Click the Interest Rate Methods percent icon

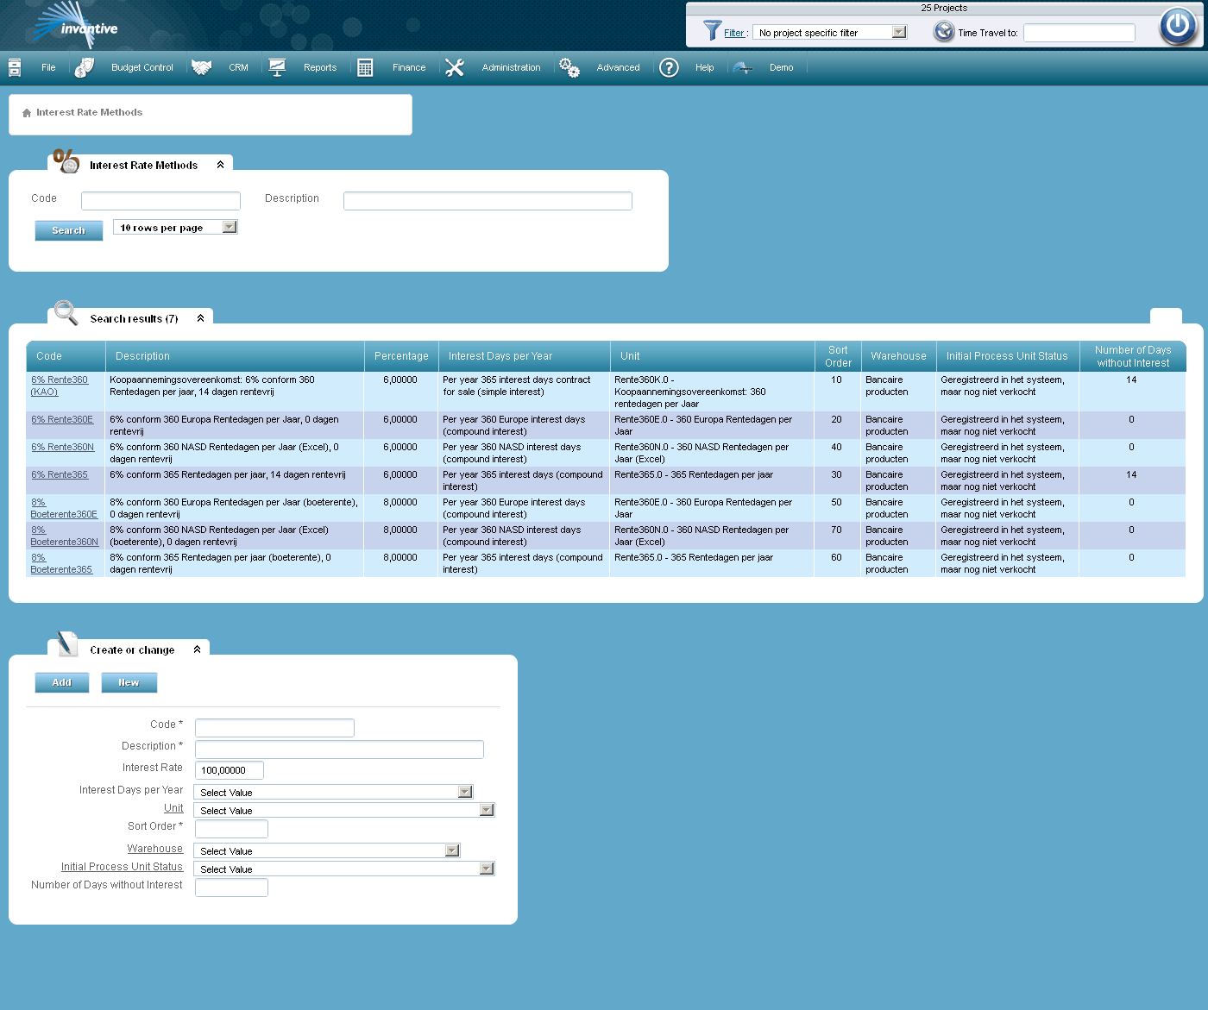pyautogui.click(x=66, y=160)
